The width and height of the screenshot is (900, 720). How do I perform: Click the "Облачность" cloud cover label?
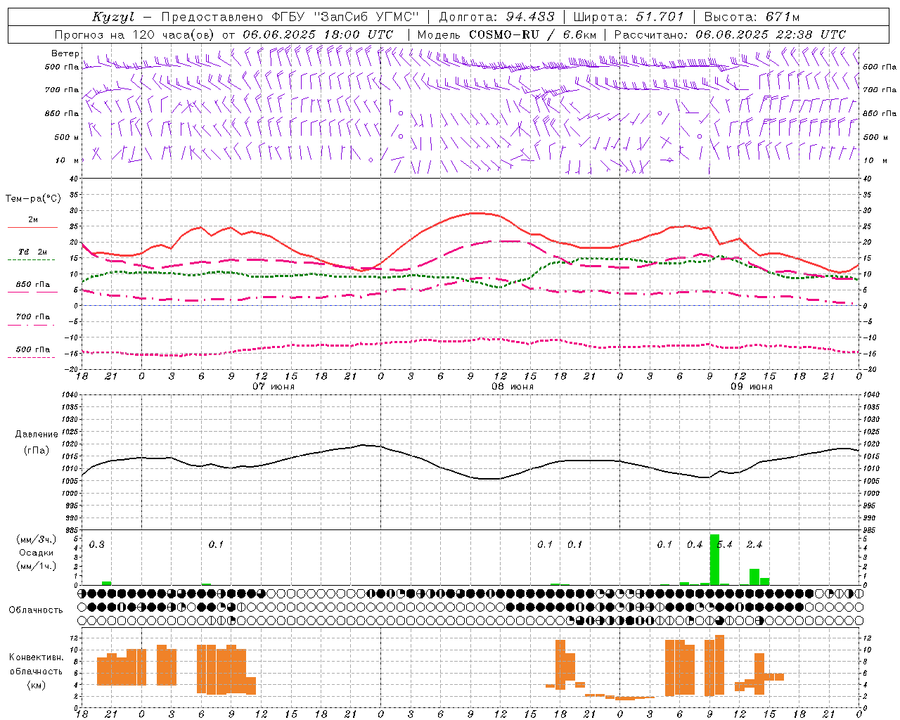click(36, 610)
